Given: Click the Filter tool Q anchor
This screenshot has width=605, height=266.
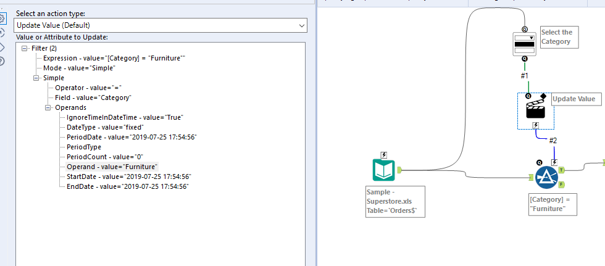Looking at the screenshot, I should click(x=539, y=163).
